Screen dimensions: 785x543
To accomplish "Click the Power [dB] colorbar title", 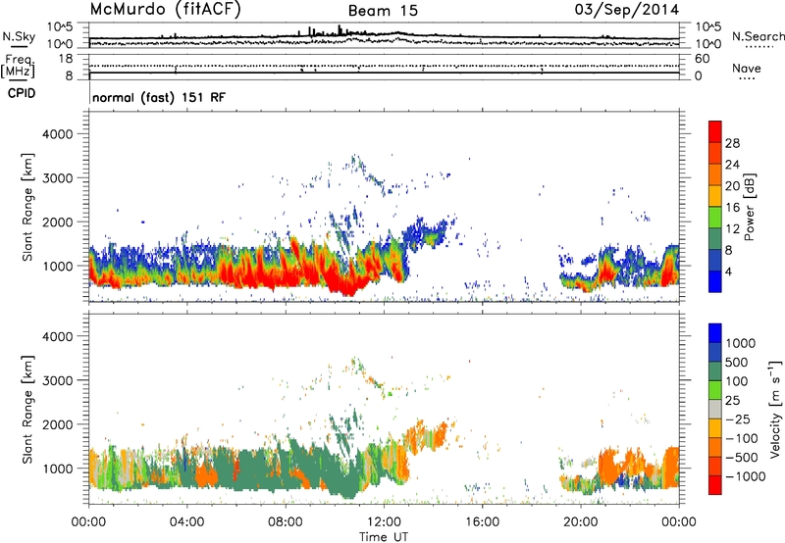I will pos(749,207).
